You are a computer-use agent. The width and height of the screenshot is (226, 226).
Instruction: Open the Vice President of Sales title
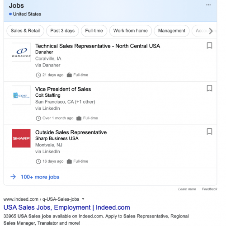[x=63, y=89]
